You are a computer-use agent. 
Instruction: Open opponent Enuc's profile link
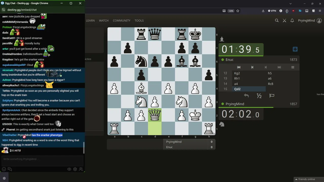tap(229, 60)
